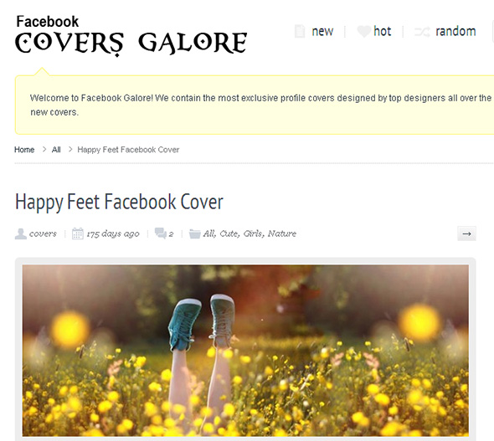The width and height of the screenshot is (494, 441).
Task: Open the hot covers menu item
Action: pos(382,31)
